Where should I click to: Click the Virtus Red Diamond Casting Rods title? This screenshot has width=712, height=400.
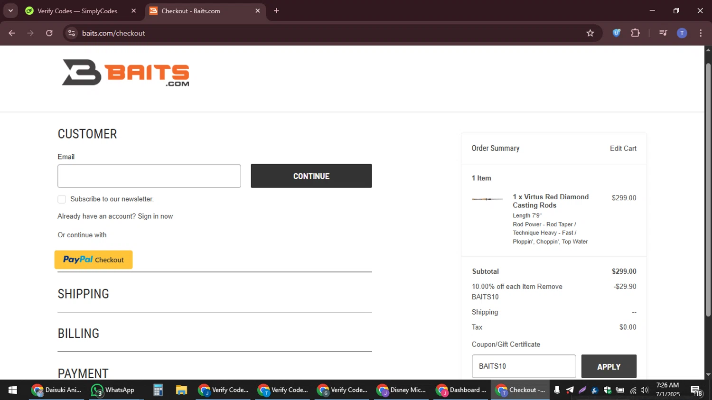pos(551,201)
